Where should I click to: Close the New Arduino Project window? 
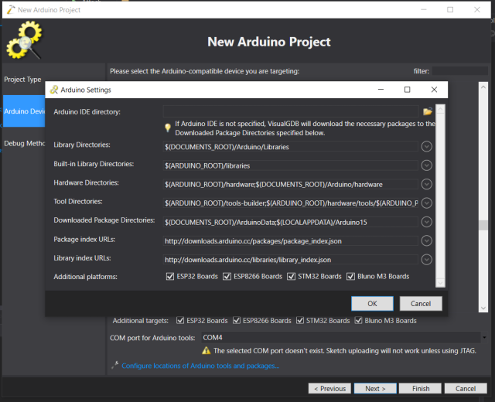point(477,10)
